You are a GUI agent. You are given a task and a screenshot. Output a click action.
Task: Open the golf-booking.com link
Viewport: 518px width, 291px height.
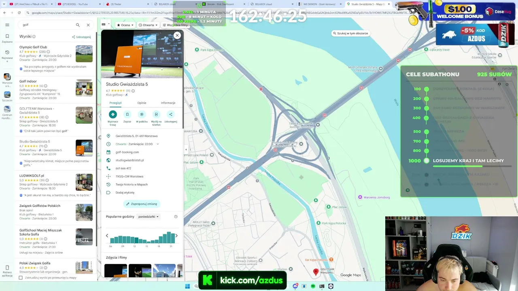127,152
